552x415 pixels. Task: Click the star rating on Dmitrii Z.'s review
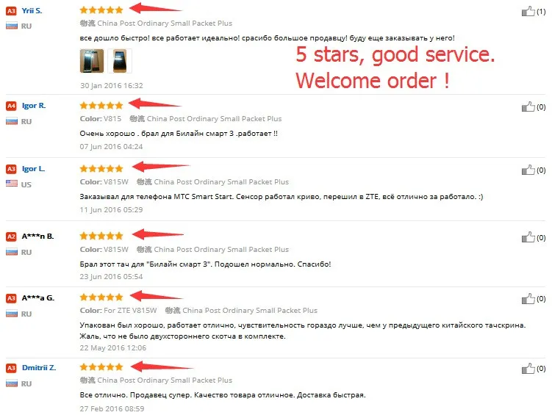click(101, 367)
